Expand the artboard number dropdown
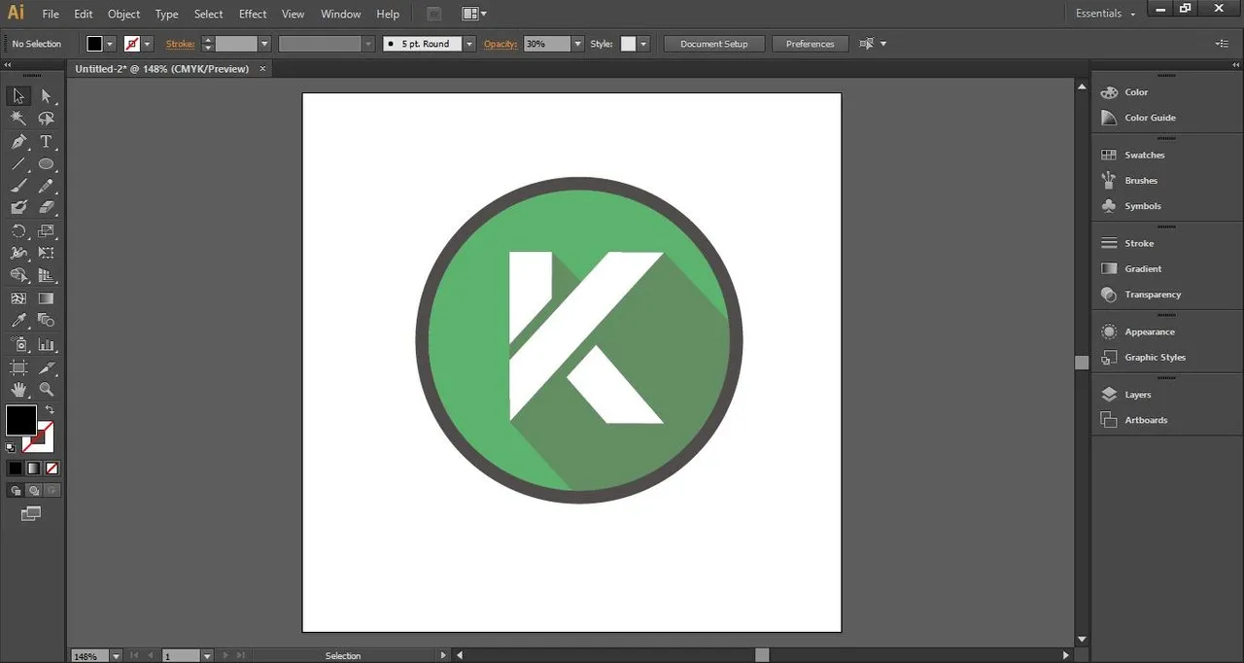 coord(206,656)
